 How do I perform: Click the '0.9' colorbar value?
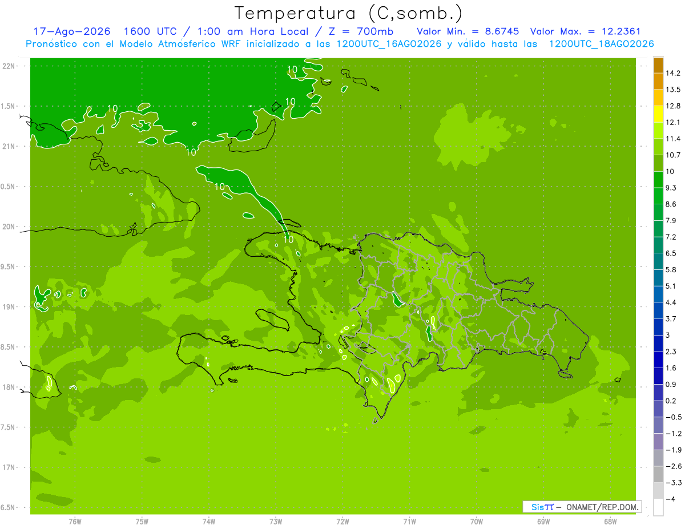point(671,385)
